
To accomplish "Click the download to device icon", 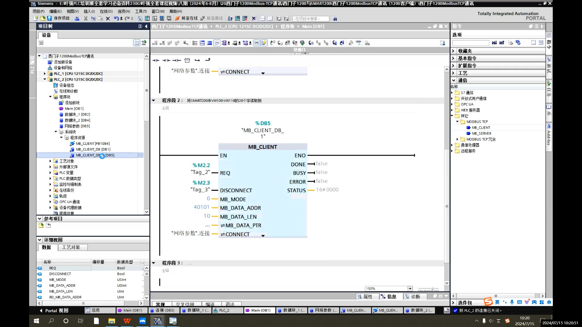I will coord(147,18).
